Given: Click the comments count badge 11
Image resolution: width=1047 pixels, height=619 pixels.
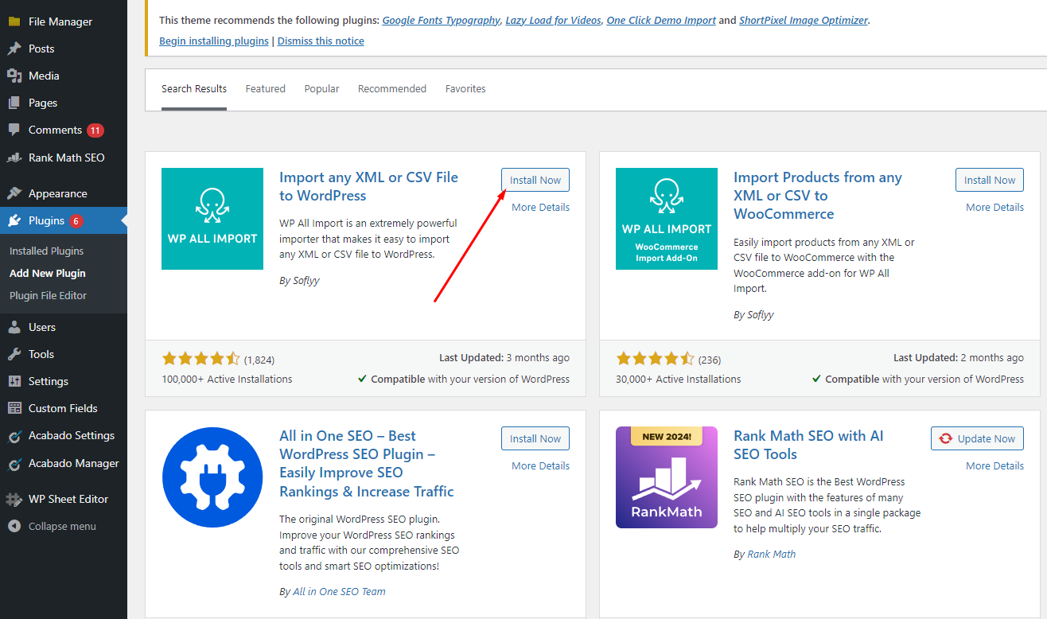Looking at the screenshot, I should [95, 130].
